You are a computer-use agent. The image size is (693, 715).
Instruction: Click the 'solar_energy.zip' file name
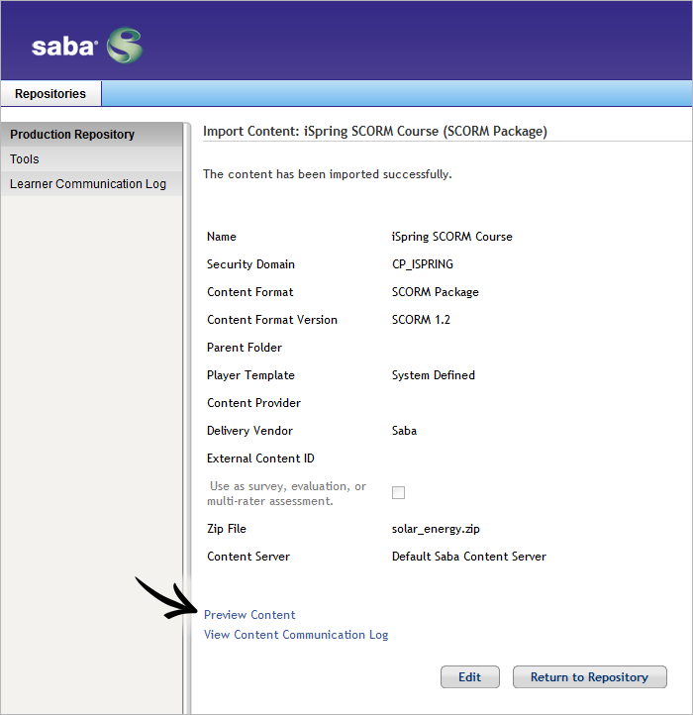[x=436, y=529]
